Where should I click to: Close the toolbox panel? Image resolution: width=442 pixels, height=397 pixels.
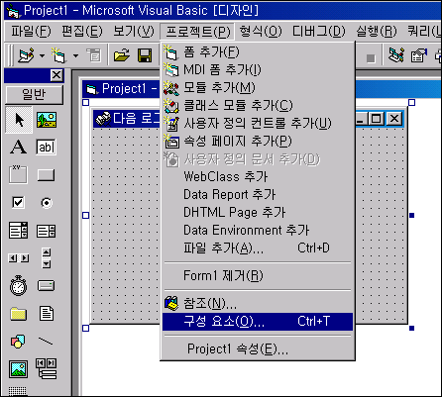pyautogui.click(x=56, y=75)
